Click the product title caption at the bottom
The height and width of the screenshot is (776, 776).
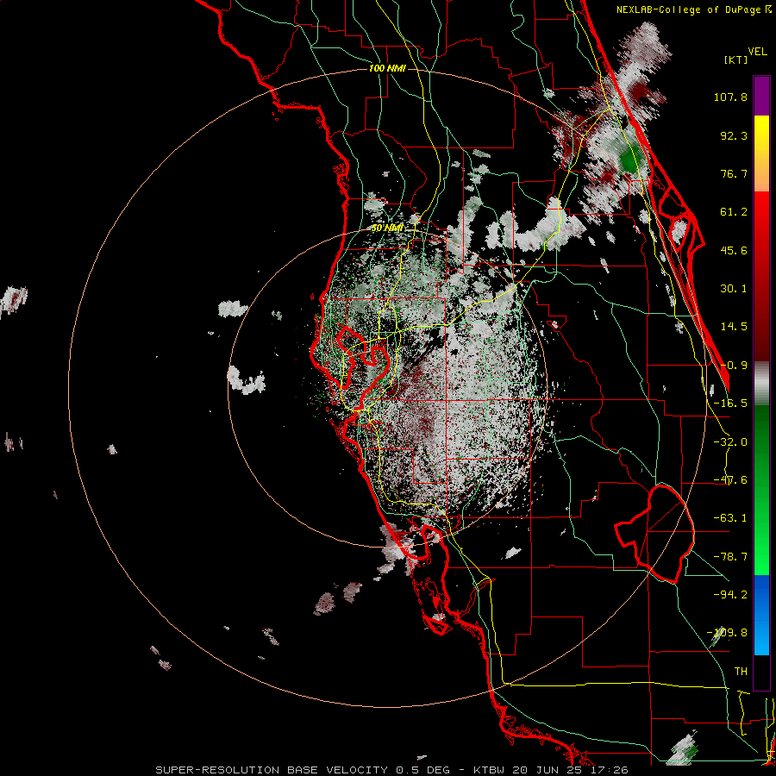pyautogui.click(x=392, y=770)
